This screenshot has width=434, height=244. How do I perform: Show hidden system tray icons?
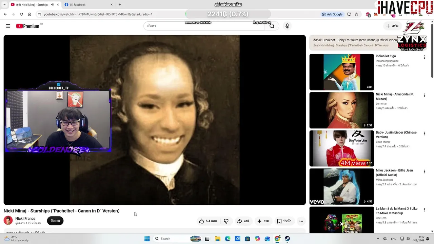[378, 239]
